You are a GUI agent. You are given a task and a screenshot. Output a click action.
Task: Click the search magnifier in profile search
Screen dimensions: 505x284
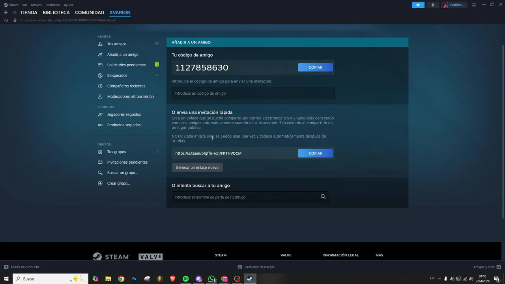(323, 197)
